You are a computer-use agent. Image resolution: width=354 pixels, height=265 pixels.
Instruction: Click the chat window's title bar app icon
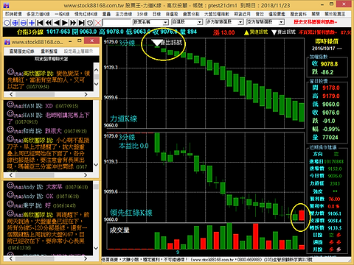[7, 42]
